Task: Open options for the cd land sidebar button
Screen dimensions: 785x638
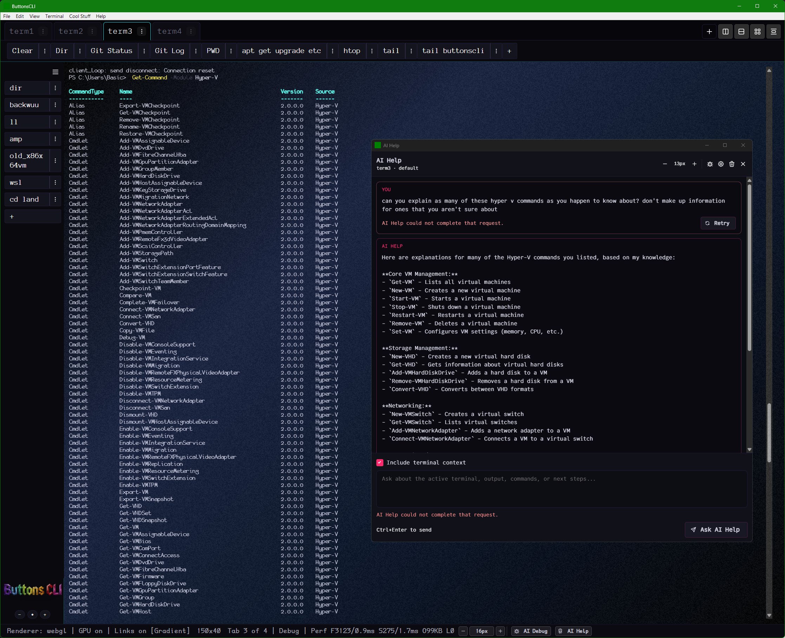Action: point(55,200)
